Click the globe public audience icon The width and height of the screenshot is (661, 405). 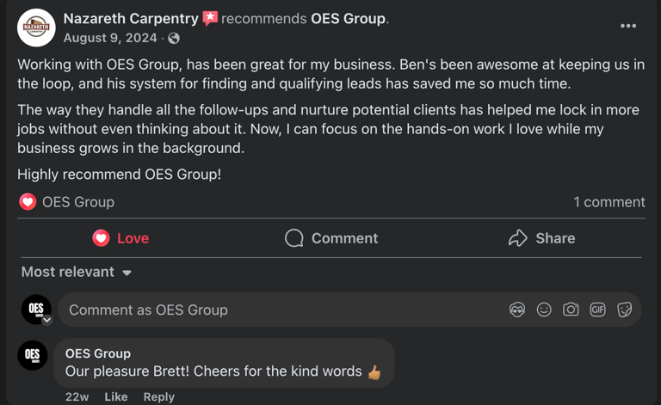(175, 38)
